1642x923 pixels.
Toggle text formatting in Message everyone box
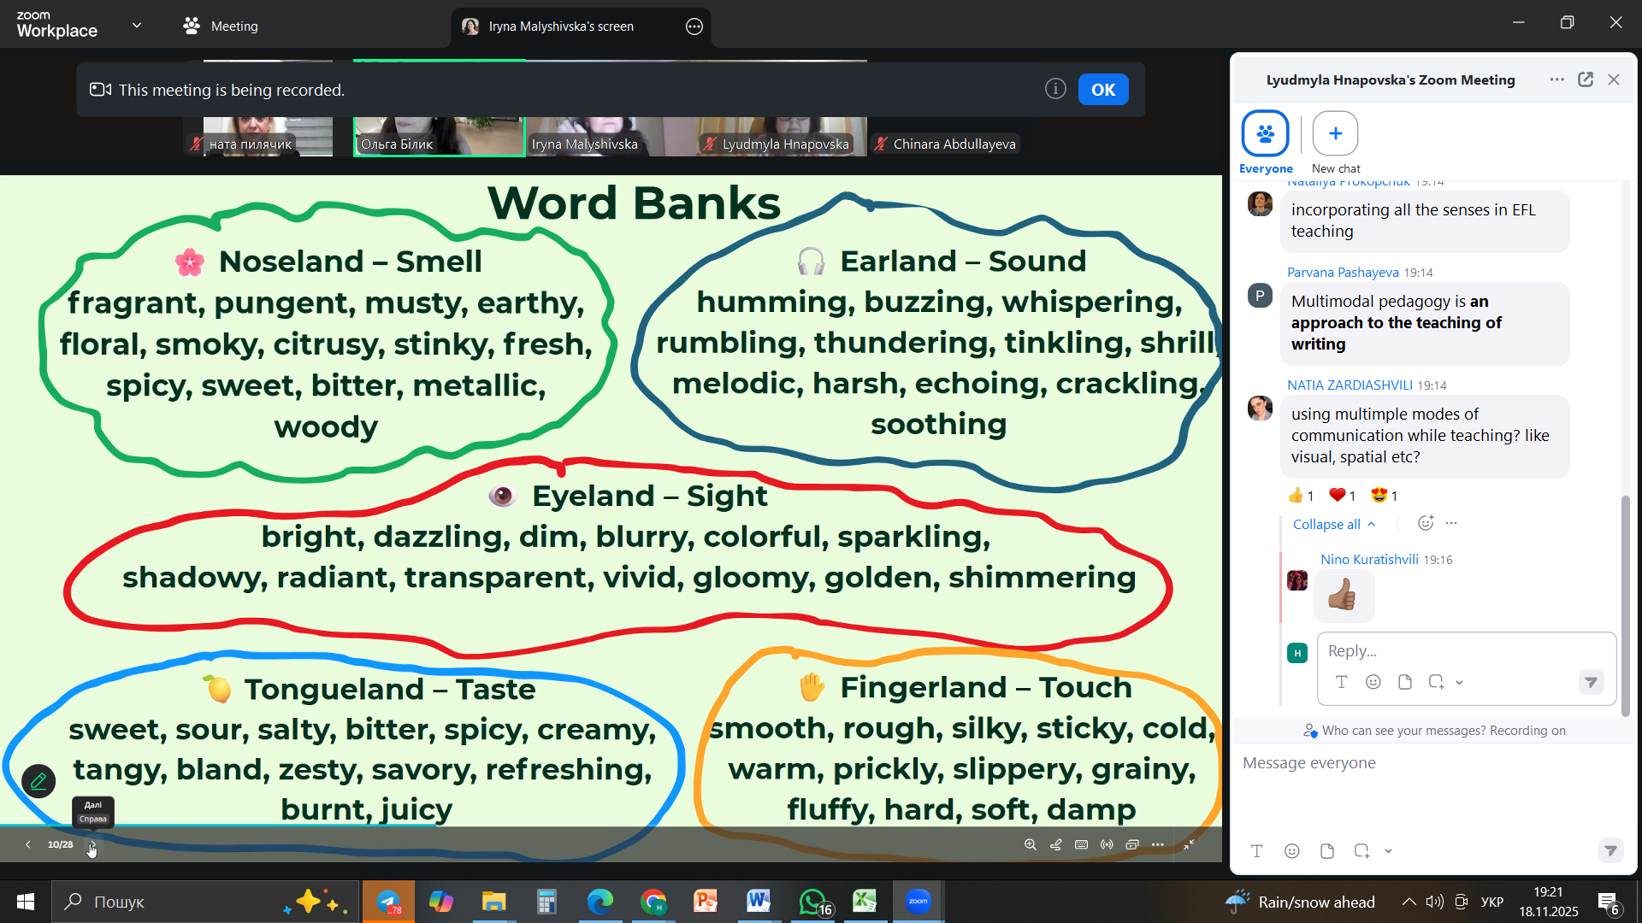tap(1257, 851)
